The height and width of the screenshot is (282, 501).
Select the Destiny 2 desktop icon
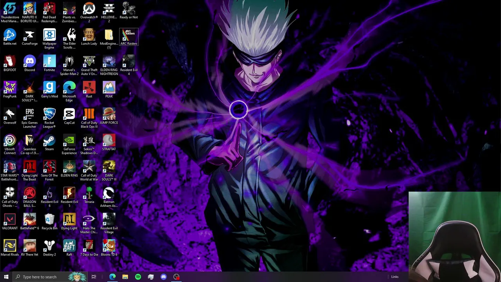[x=49, y=248]
